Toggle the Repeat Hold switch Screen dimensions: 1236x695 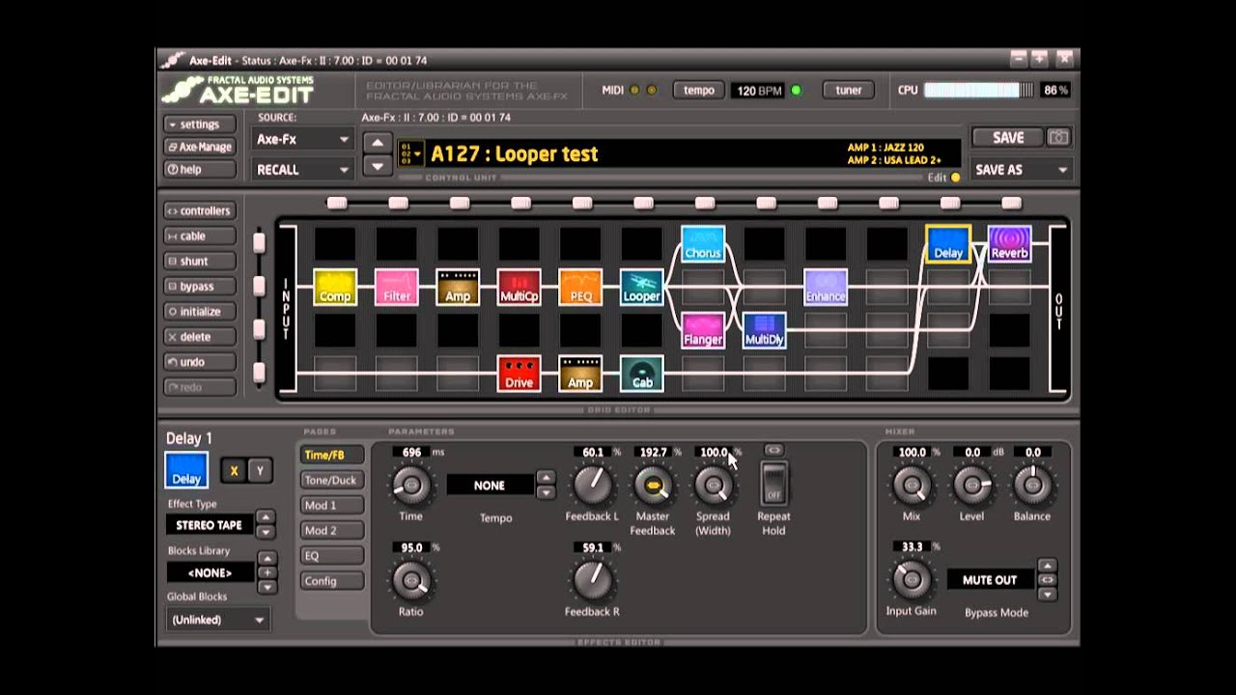[x=773, y=484]
